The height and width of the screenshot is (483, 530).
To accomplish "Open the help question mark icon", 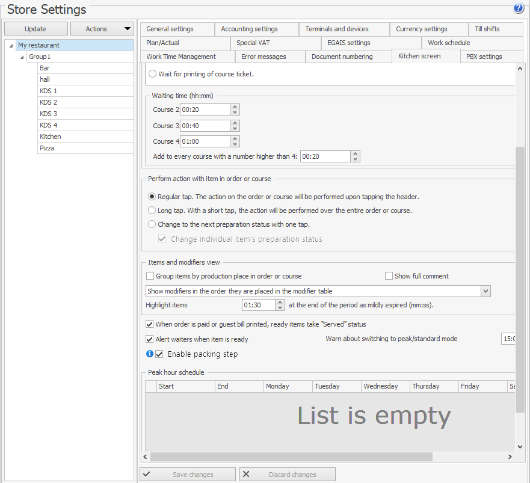I will point(519,8).
